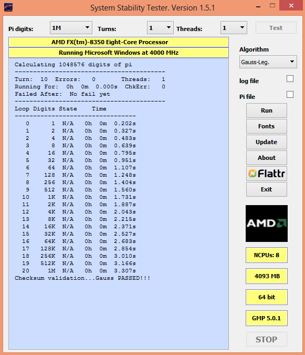Open the About button
Image resolution: width=305 pixels, height=355 pixels.
point(267,158)
